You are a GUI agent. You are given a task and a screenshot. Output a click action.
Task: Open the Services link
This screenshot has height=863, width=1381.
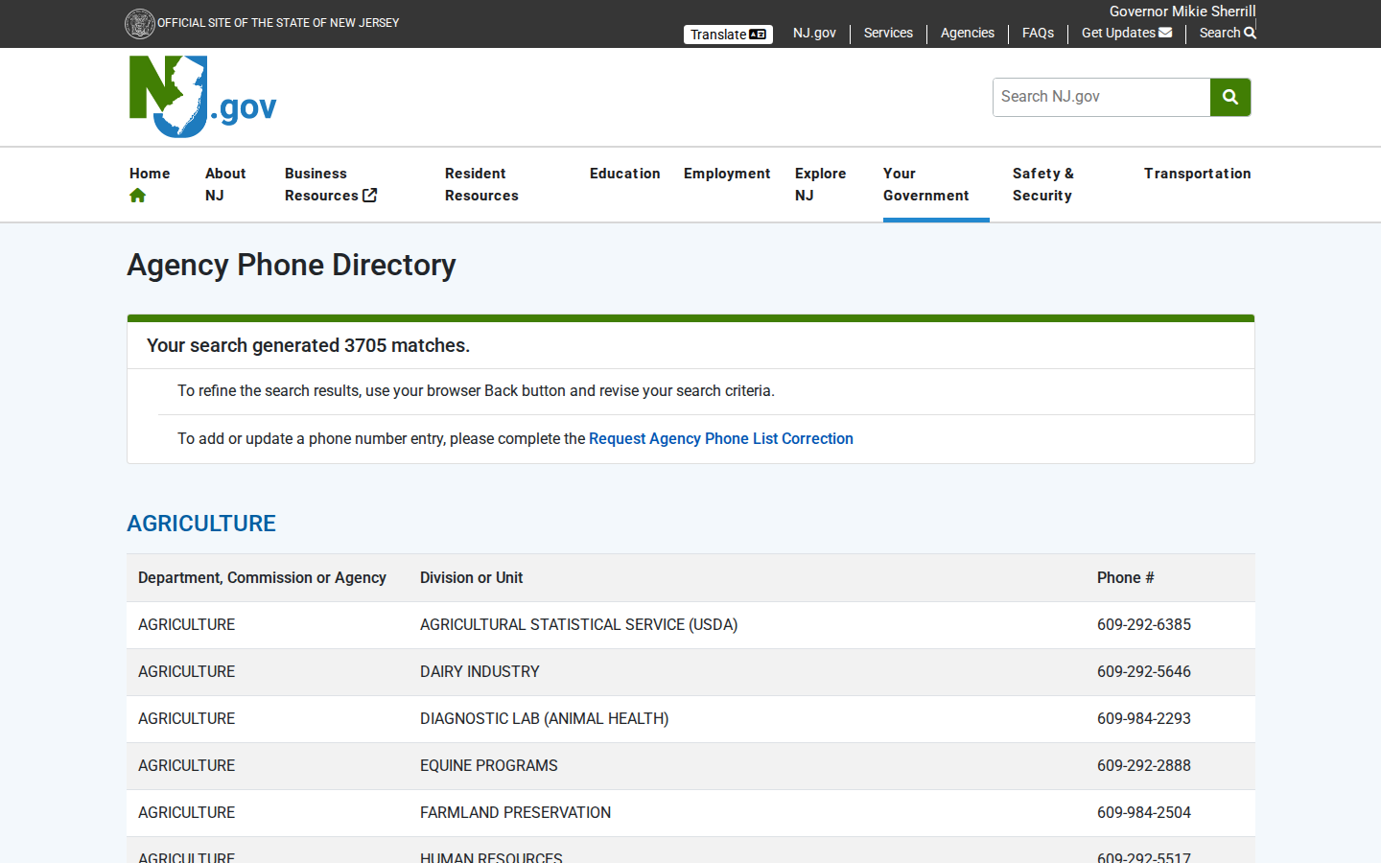coord(888,33)
